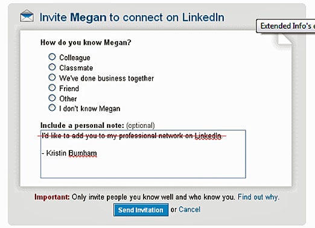Click the Colleague label text
Image resolution: width=315 pixels, height=228 pixels.
pyautogui.click(x=75, y=58)
